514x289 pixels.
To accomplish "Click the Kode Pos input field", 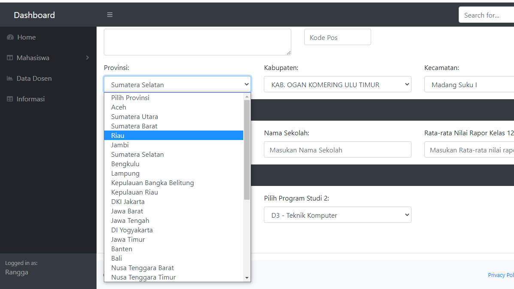I will [338, 37].
